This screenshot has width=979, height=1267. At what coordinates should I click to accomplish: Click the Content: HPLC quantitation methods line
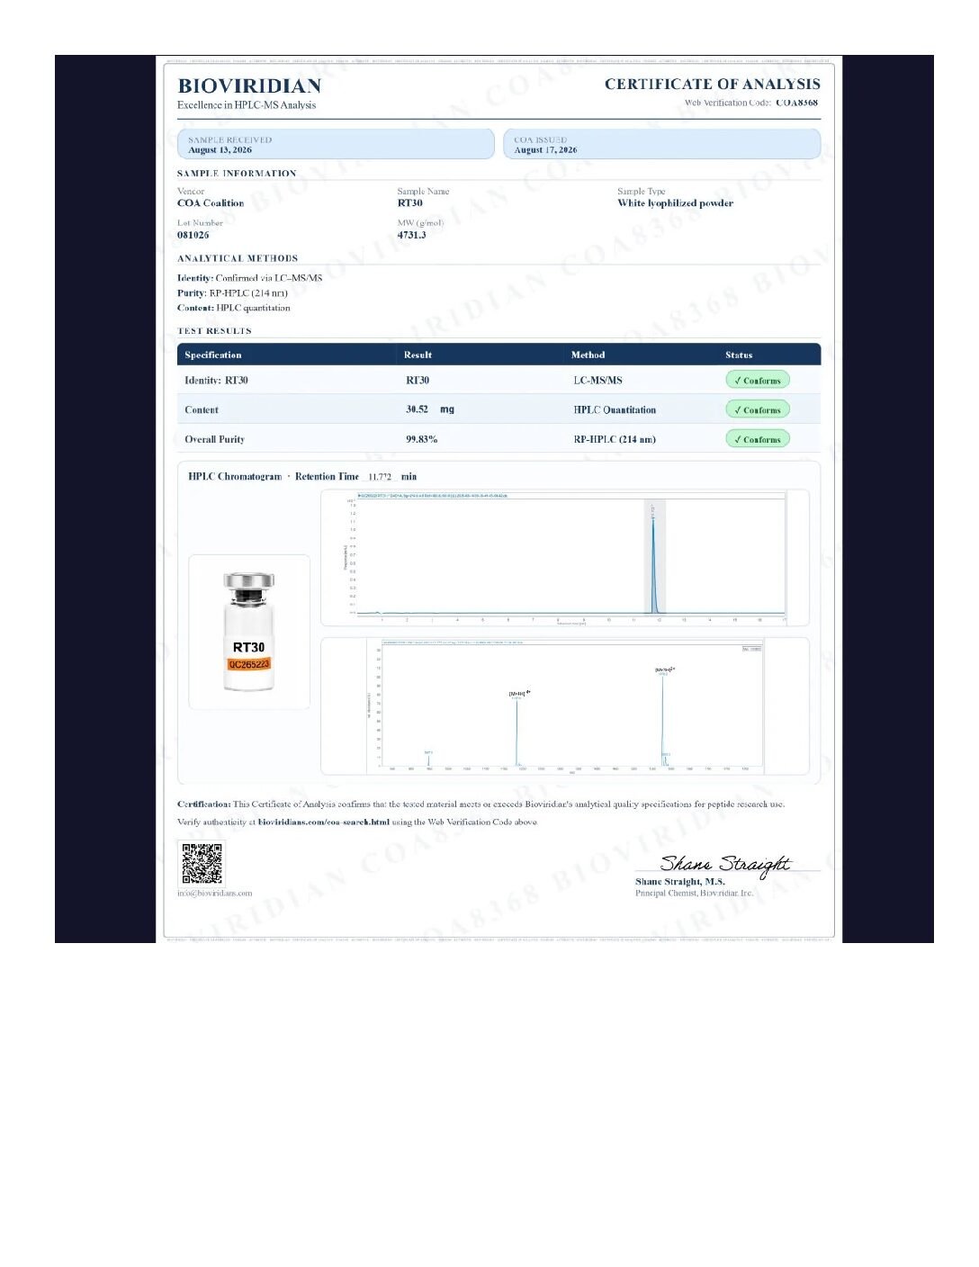234,308
